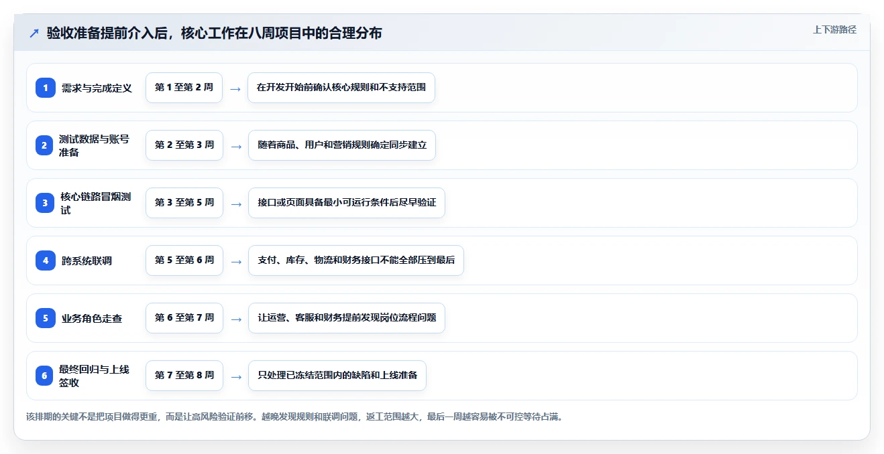Select step badge 1 for 需求与完成定义
This screenshot has width=884, height=454.
pos(46,88)
